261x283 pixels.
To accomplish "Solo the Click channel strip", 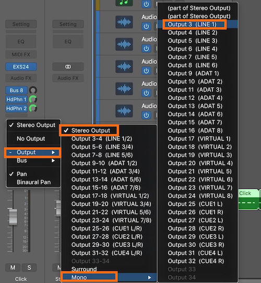I will click(x=29, y=267).
